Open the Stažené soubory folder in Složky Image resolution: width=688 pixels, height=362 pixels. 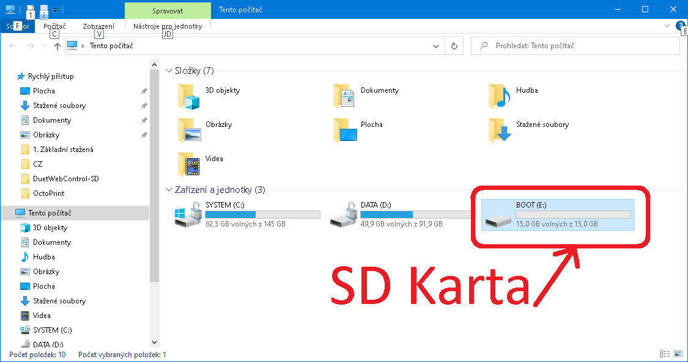pos(529,131)
